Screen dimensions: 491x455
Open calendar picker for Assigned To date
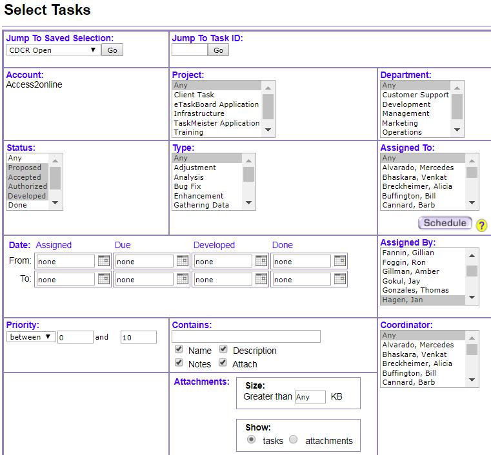coord(104,279)
